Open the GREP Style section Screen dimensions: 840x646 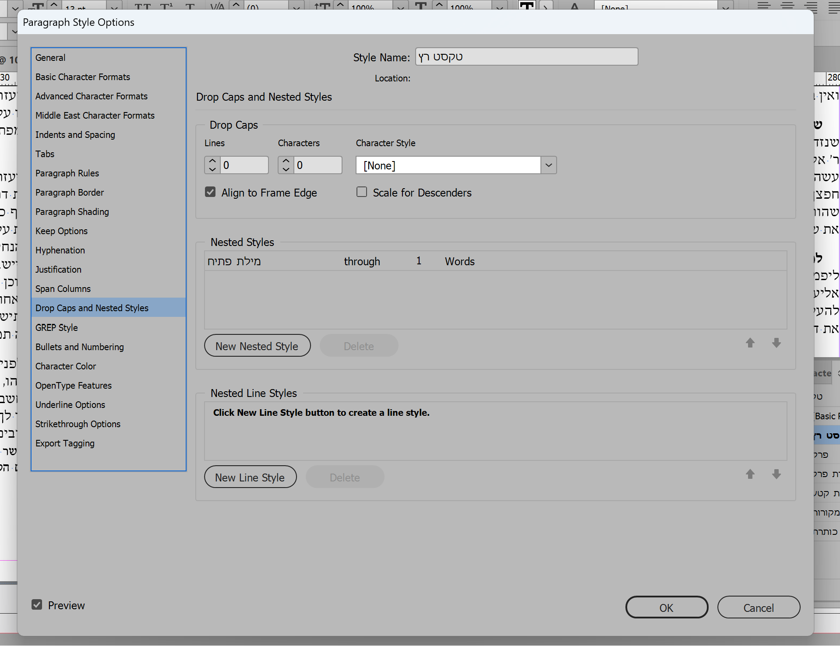tap(109, 328)
